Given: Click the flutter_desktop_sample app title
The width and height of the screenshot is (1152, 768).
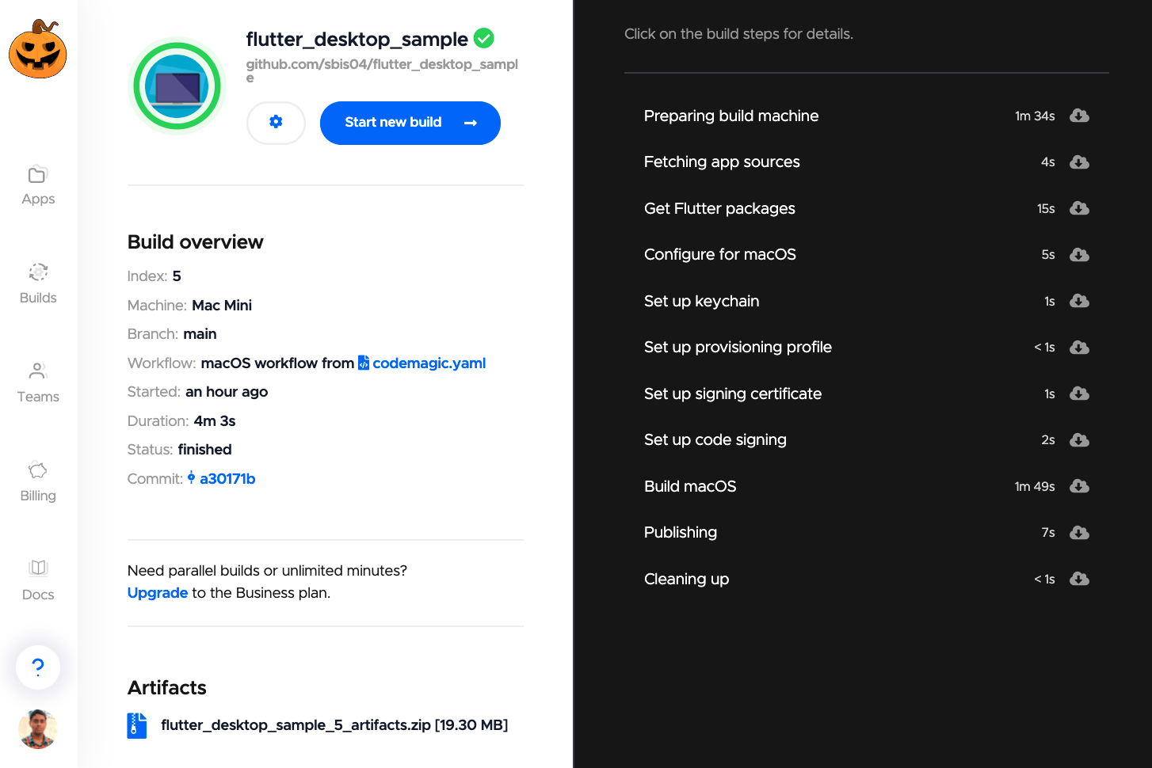Looking at the screenshot, I should pos(357,39).
